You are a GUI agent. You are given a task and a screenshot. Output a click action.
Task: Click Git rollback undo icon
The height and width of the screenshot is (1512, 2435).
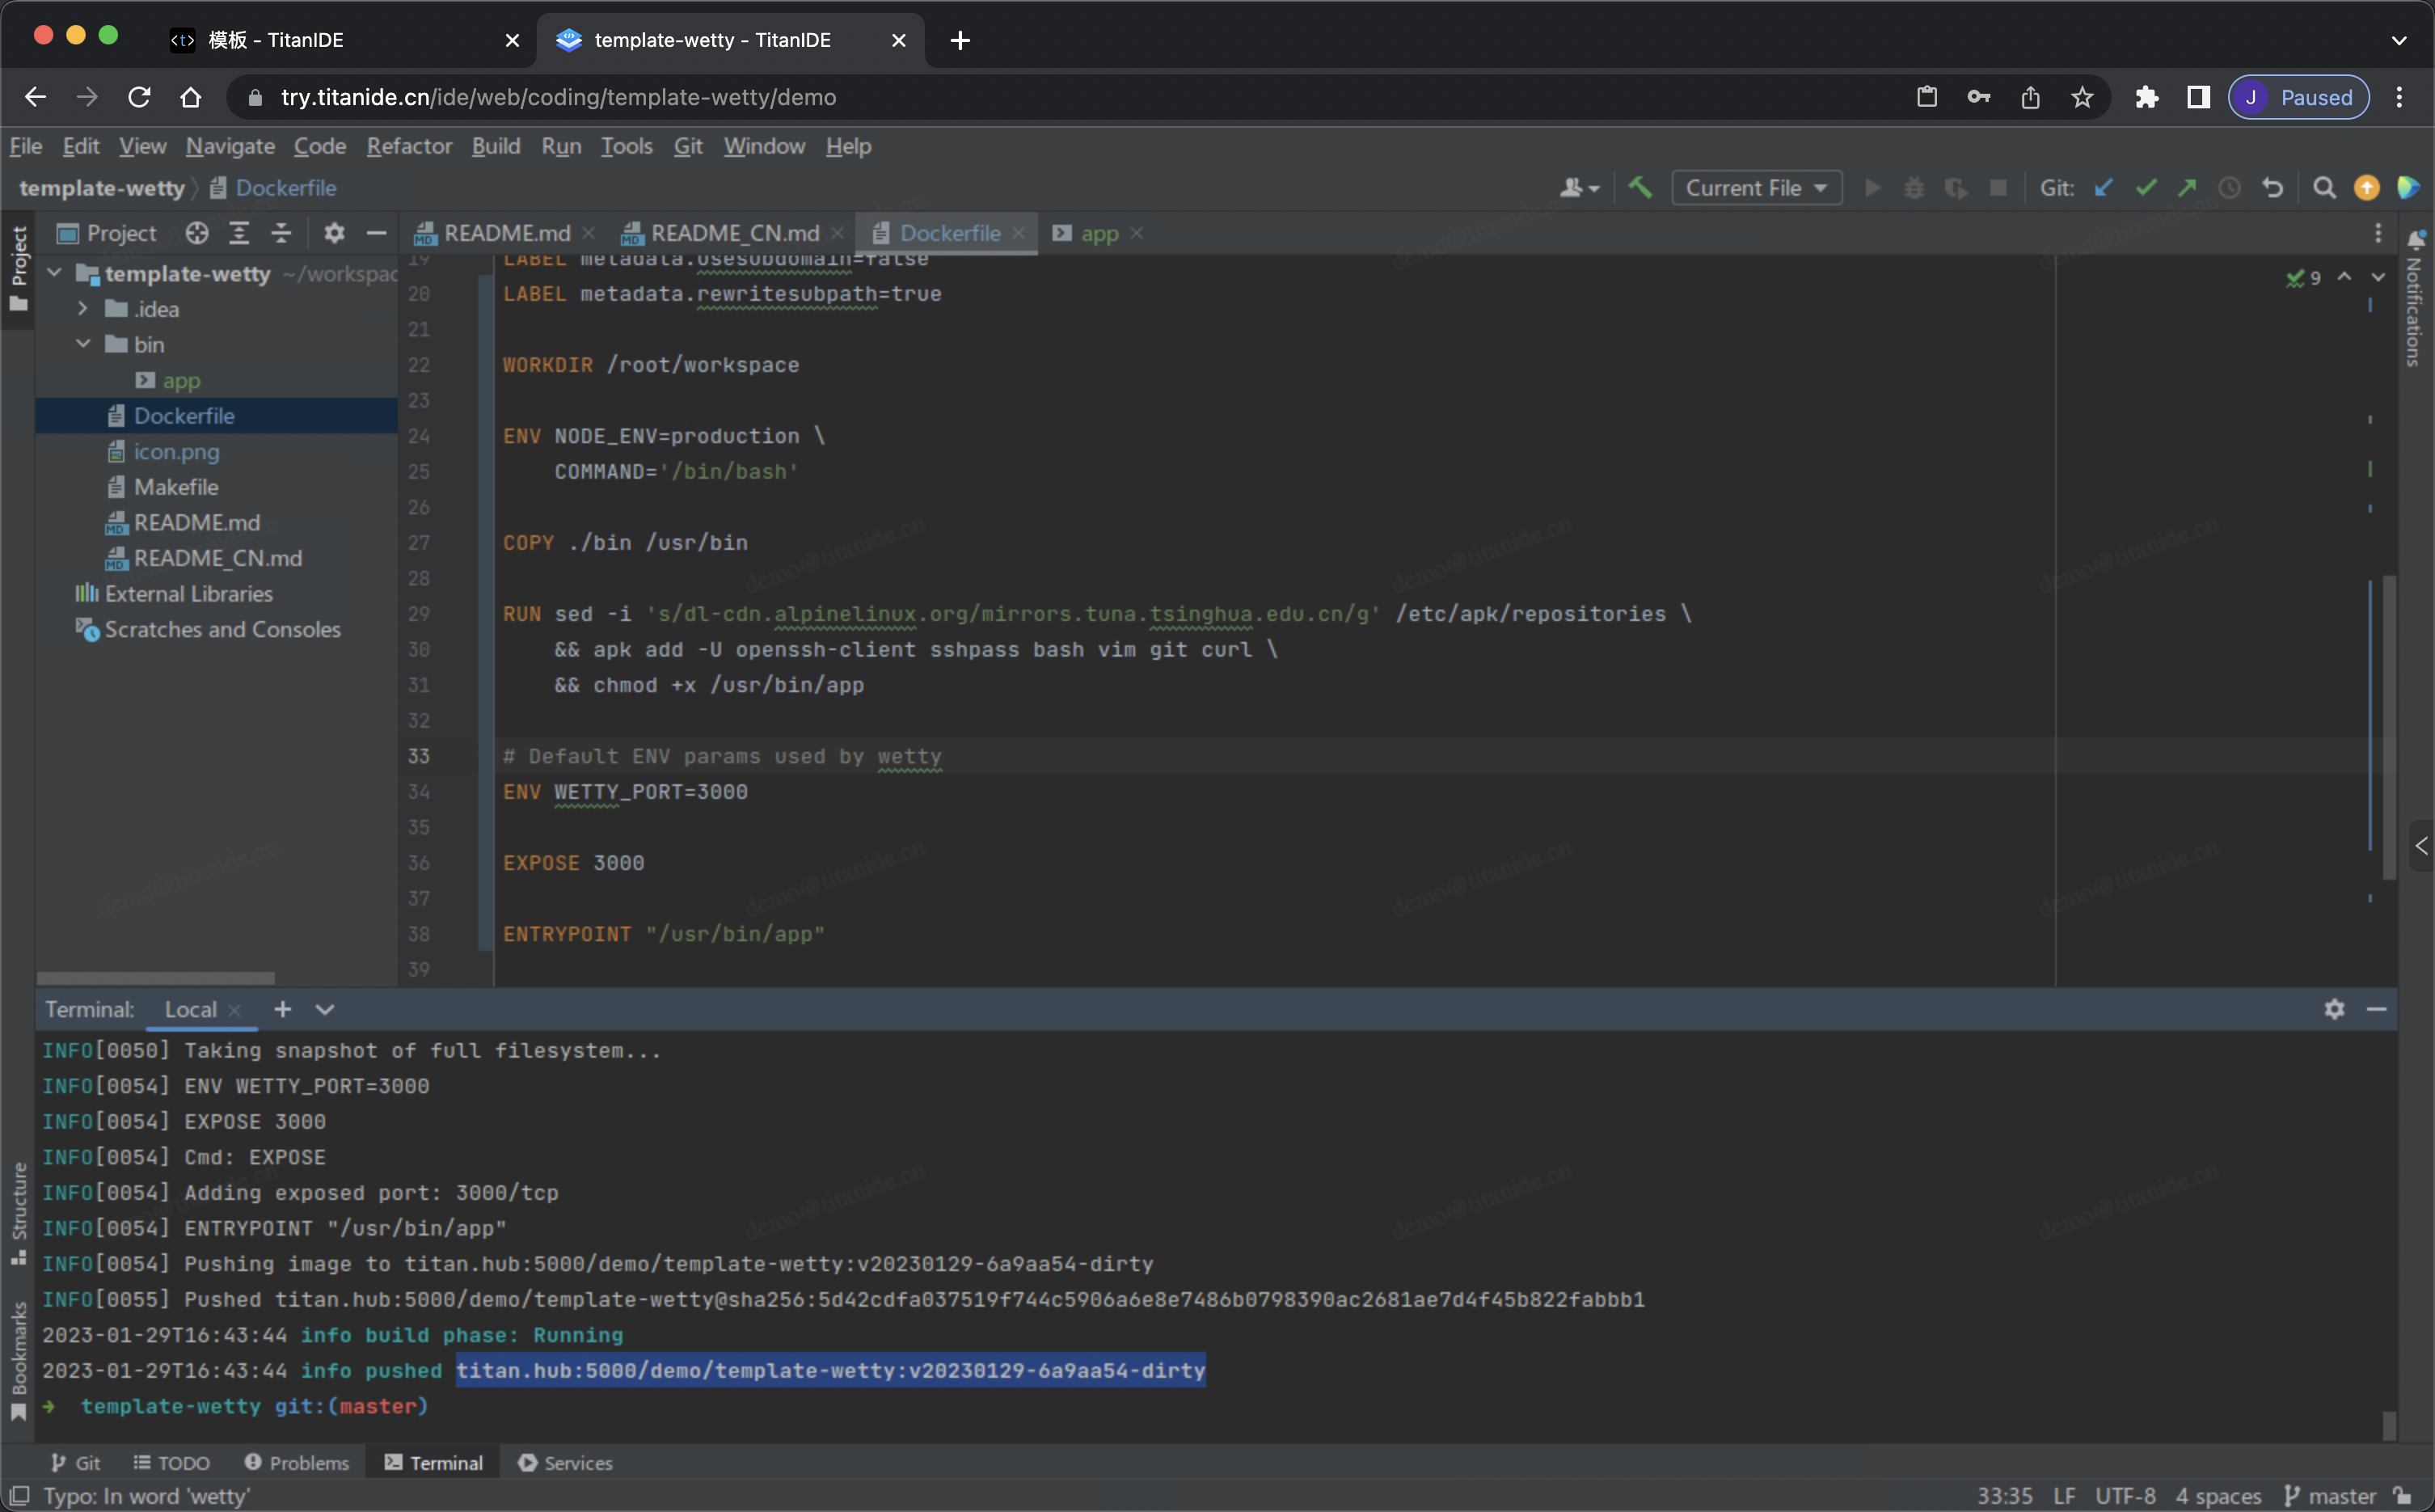pos(2272,187)
